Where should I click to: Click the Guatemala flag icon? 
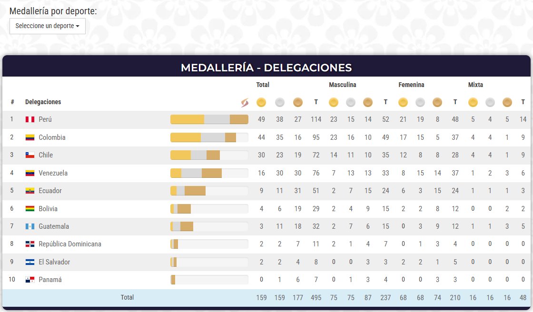click(30, 226)
